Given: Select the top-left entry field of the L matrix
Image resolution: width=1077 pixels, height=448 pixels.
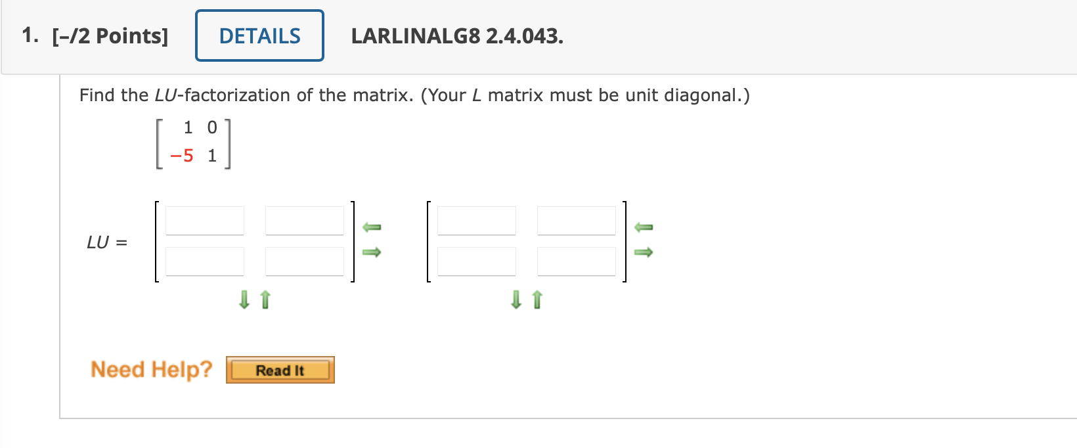Looking at the screenshot, I should pos(205,220).
